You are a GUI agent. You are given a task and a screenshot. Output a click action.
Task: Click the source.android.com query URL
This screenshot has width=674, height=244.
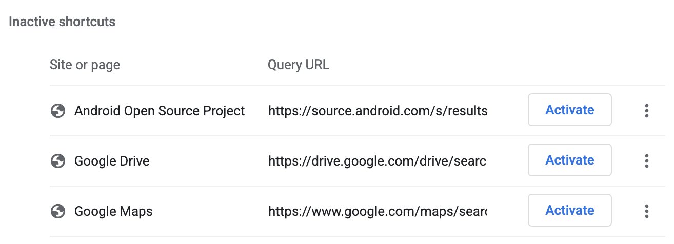[x=377, y=111]
